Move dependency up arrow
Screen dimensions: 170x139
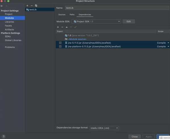(x=67, y=27)
